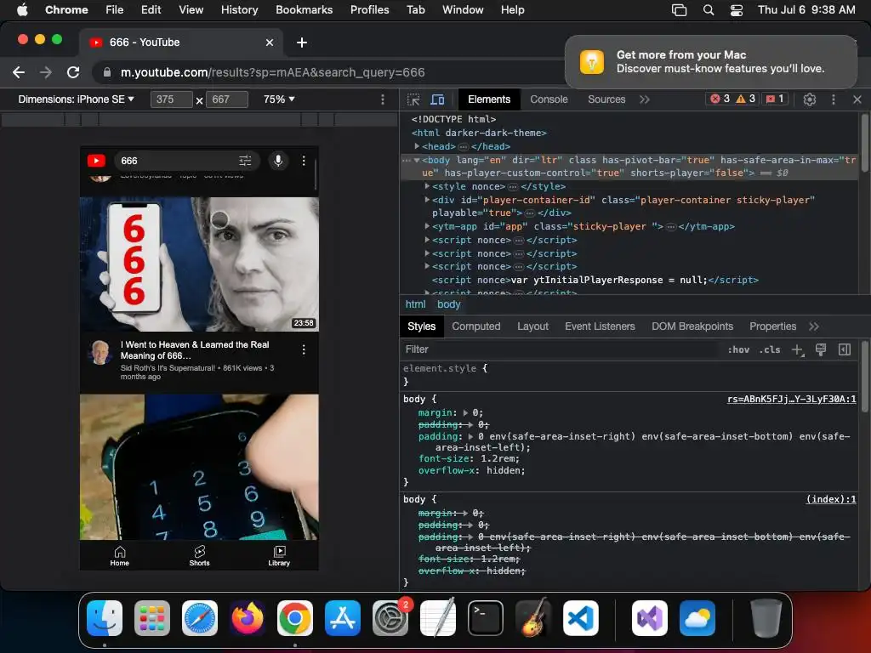Screen dimensions: 871x653
Task: Show more Styles sidebar tabs chevron
Action: coord(814,326)
